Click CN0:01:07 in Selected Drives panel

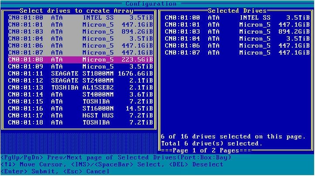237,52
